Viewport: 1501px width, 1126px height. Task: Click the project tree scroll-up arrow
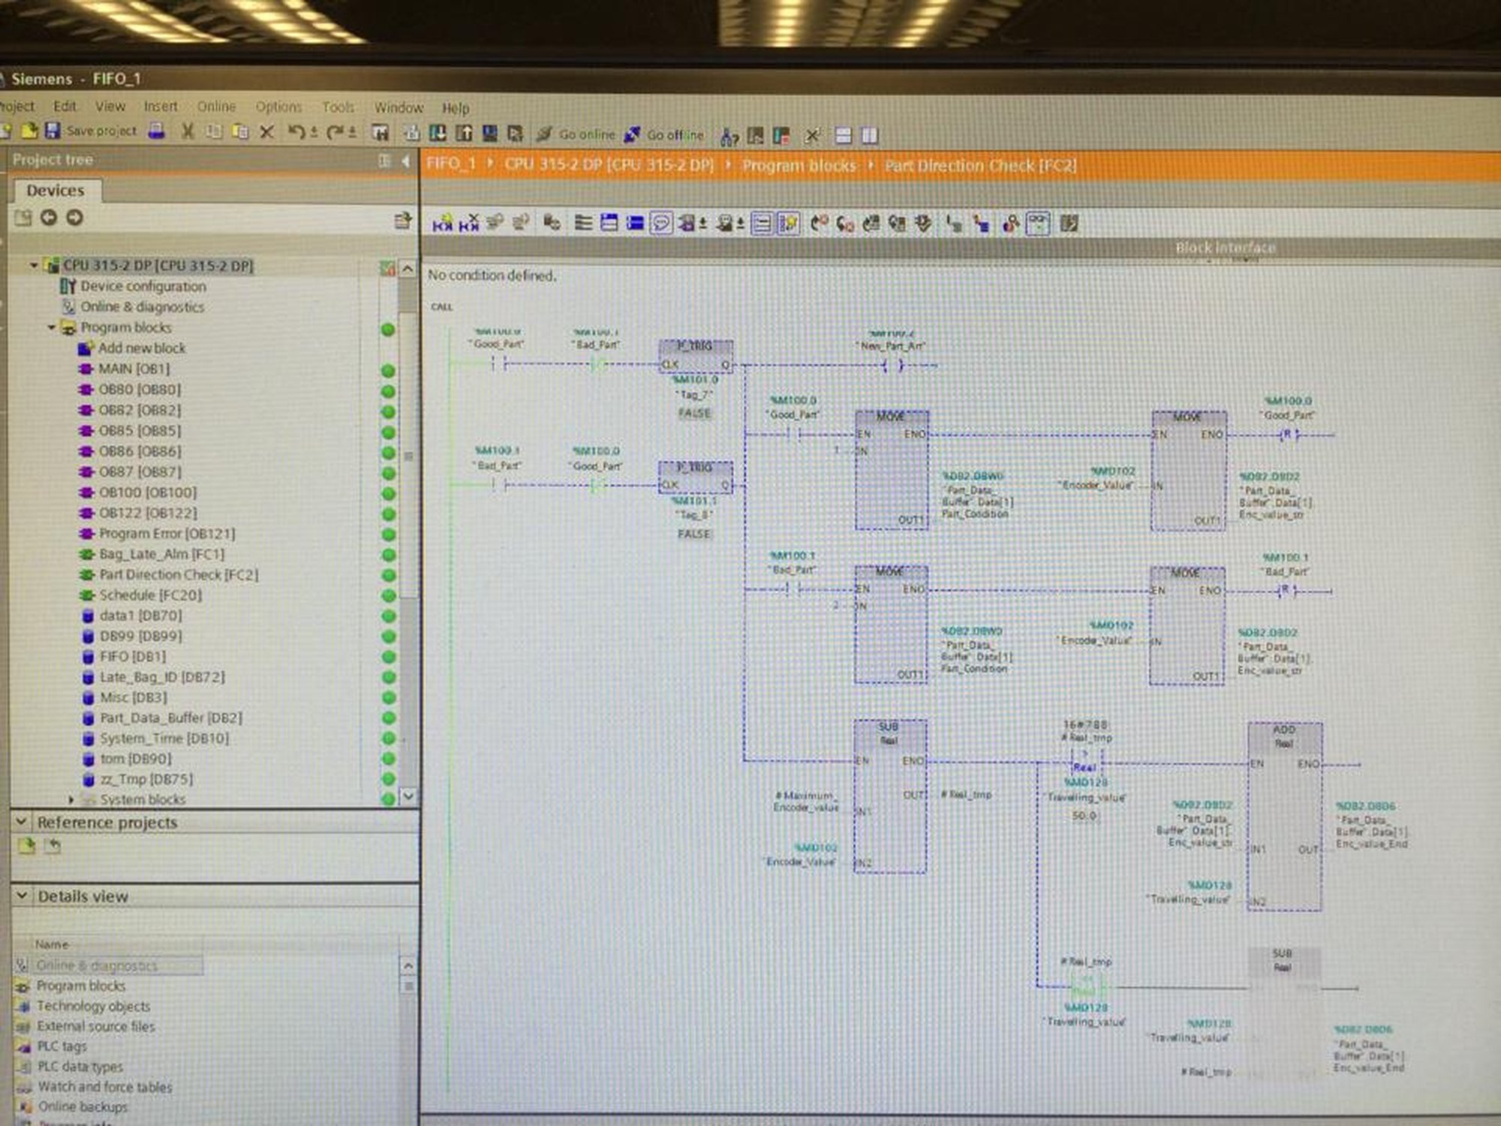408,268
